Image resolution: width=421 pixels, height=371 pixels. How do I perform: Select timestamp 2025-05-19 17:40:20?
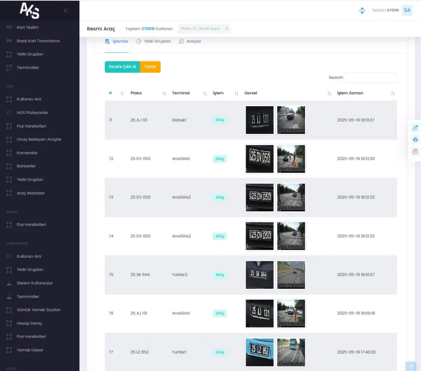[x=356, y=352]
